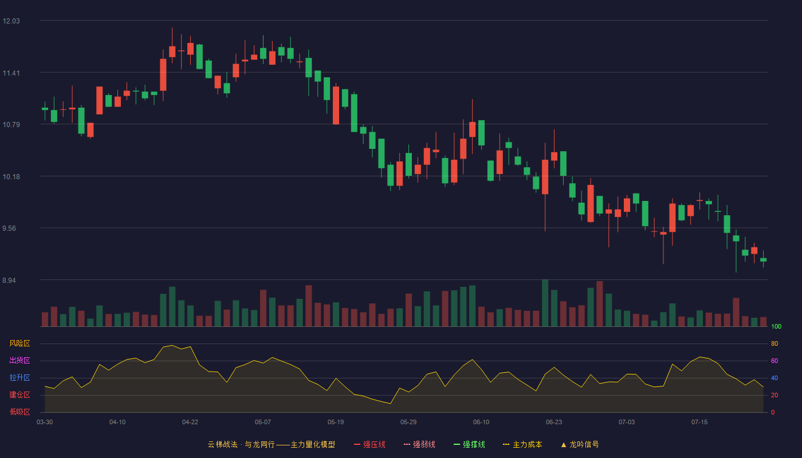Toggle the 主力成本 legend series
The image size is (802, 458).
click(522, 444)
